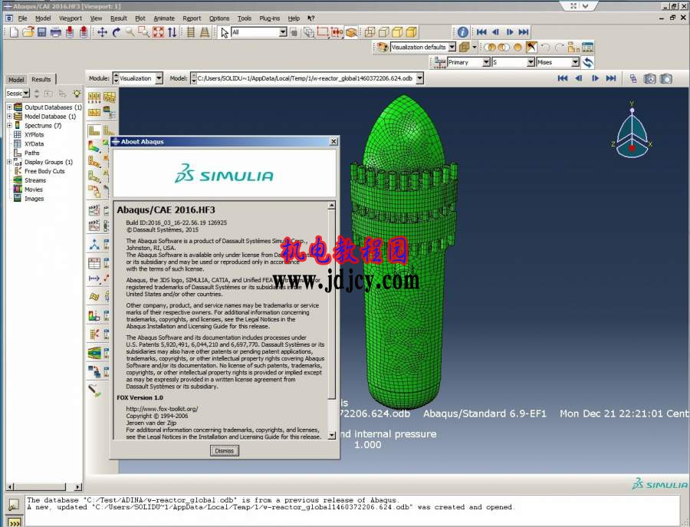Open the S output variable dropdown

(531, 62)
